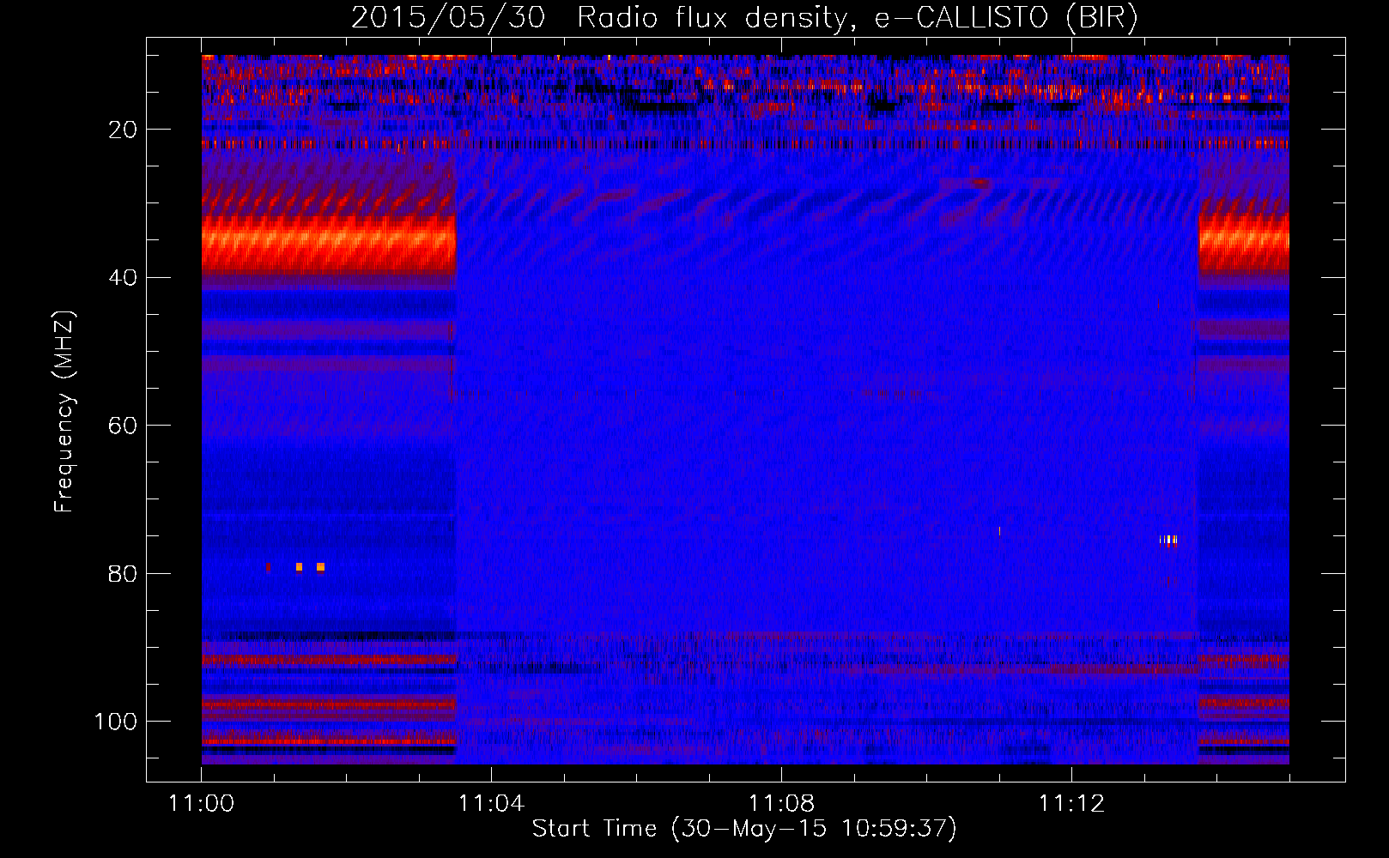Viewport: 1389px width, 858px height.
Task: Click the frequency tick label '80'
Action: [124, 574]
